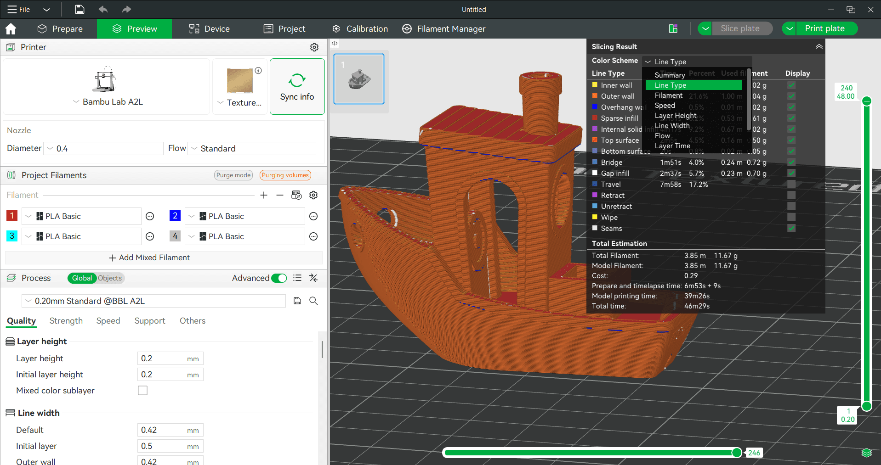Click the Home icon
881x465 pixels.
point(11,29)
